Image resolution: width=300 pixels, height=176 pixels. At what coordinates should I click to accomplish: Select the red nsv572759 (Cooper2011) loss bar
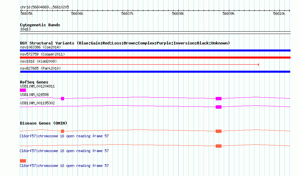click(x=155, y=58)
